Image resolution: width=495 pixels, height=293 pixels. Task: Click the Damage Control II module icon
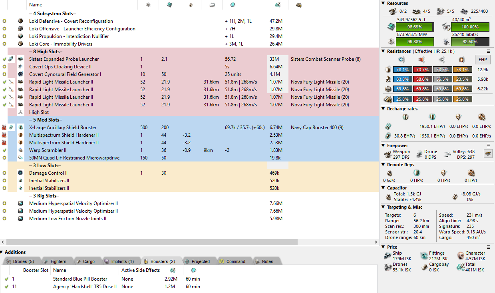[x=20, y=173]
